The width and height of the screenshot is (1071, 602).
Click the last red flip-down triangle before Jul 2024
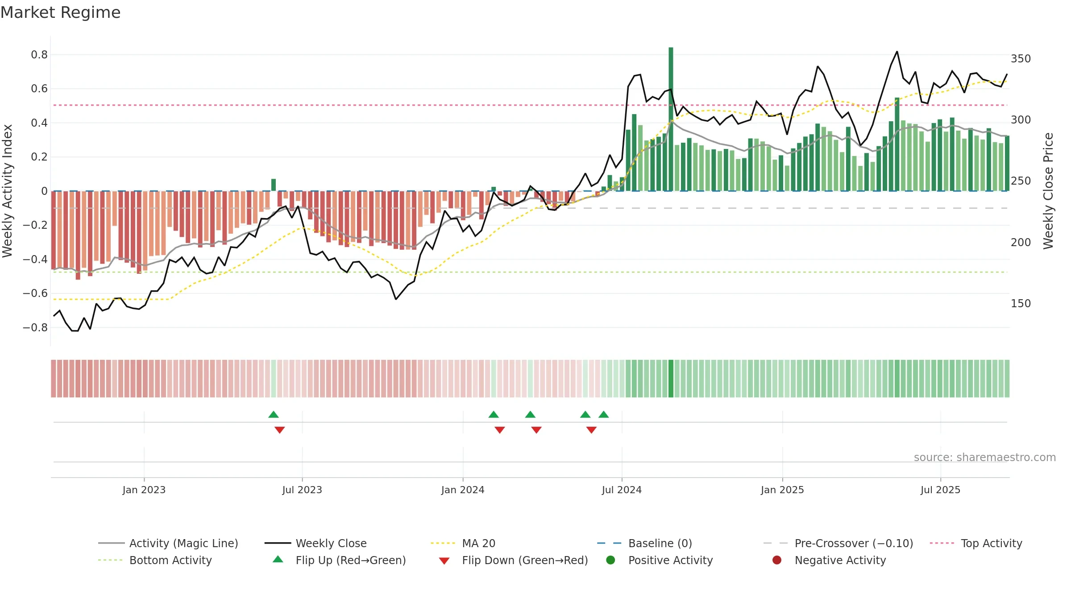point(591,430)
